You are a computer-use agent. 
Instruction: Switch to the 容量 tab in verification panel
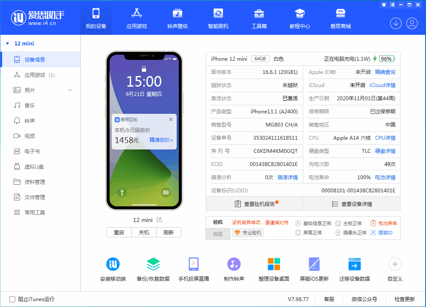coord(217,234)
